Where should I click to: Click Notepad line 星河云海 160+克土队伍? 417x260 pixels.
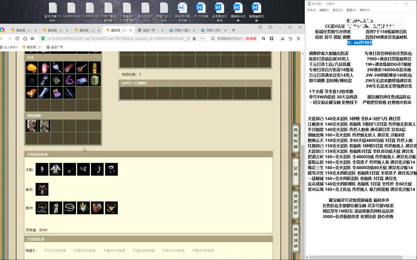361,190
